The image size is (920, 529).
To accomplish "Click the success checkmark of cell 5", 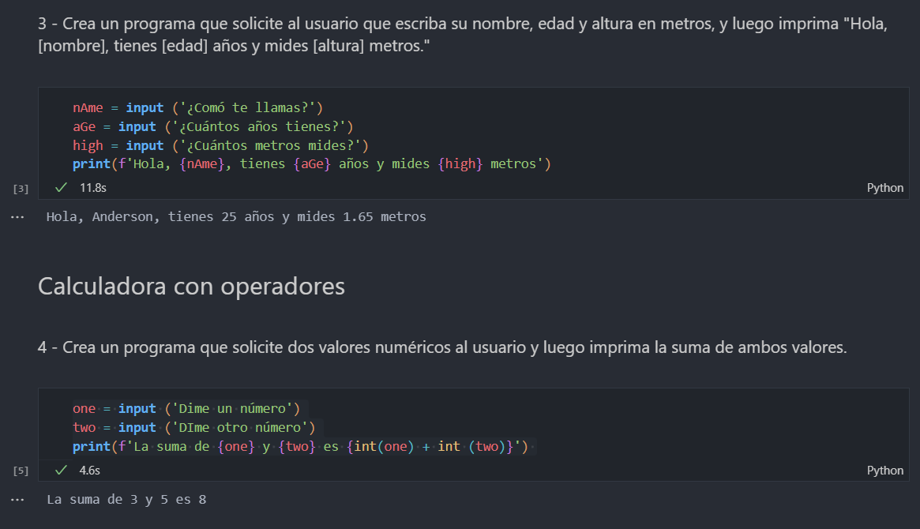I will point(61,471).
